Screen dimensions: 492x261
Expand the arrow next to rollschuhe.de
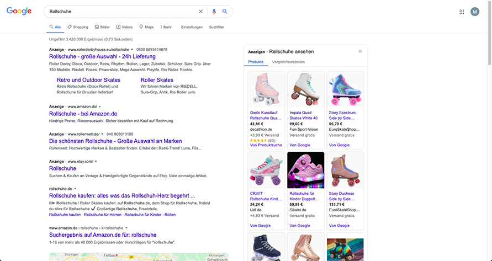[x=75, y=189]
